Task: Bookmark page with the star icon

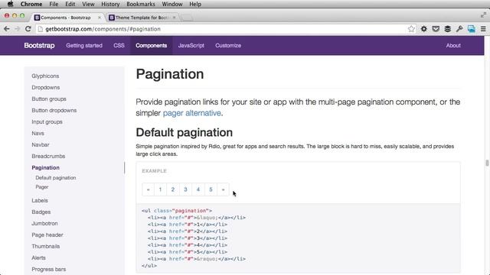Action: coord(411,29)
